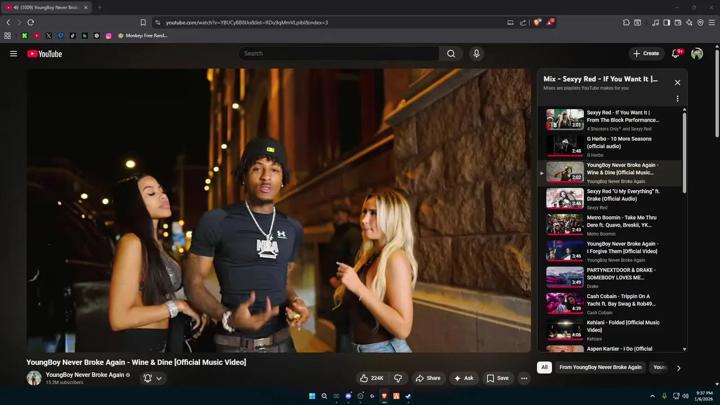Image resolution: width=720 pixels, height=405 pixels.
Task: Play Cash Cobain - Trippin On A Yacht
Action: click(x=610, y=304)
